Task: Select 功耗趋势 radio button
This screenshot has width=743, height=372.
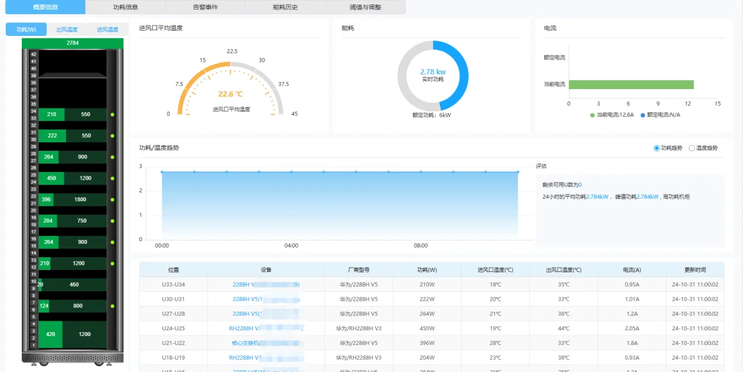Action: (656, 148)
